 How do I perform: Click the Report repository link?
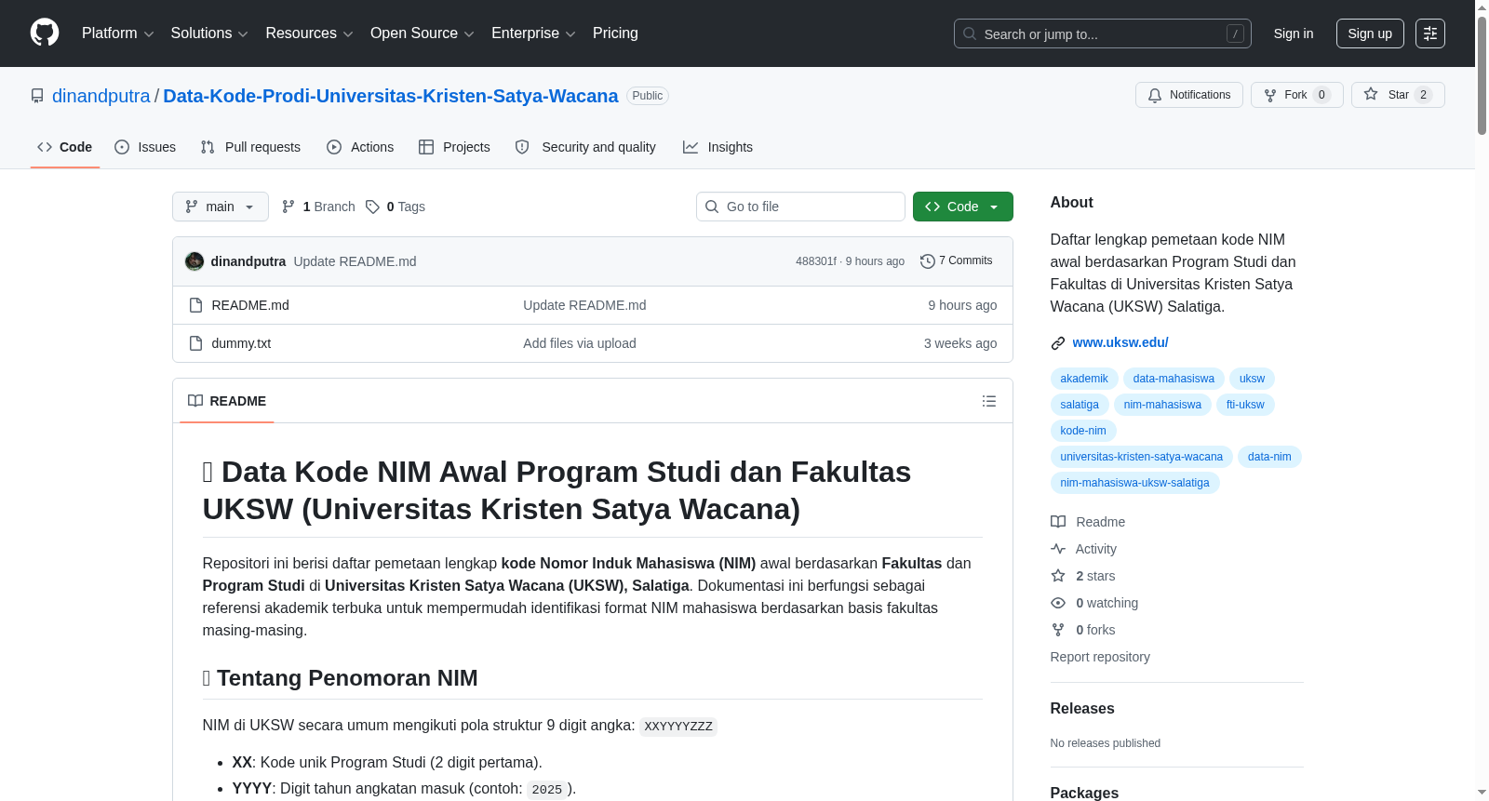[1100, 657]
